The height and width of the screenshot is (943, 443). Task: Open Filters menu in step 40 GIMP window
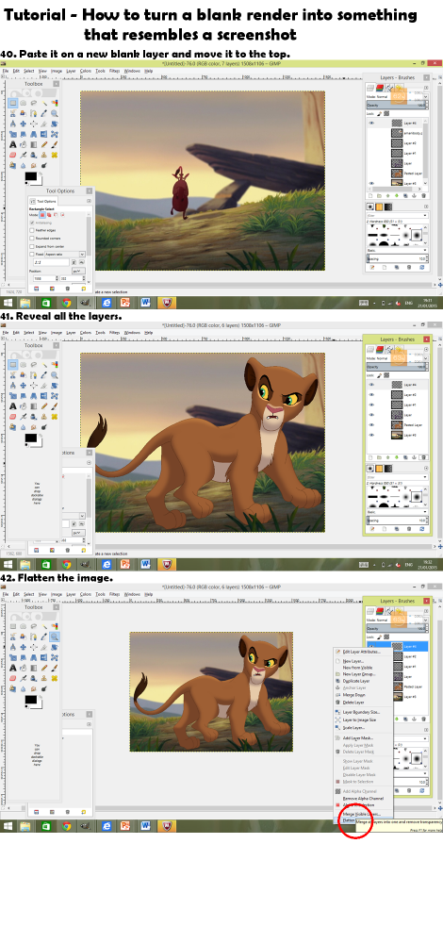(114, 71)
